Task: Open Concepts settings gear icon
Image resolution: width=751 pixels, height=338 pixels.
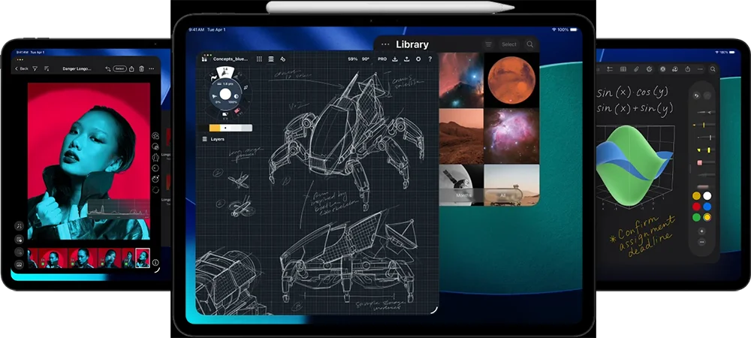Action: click(418, 59)
